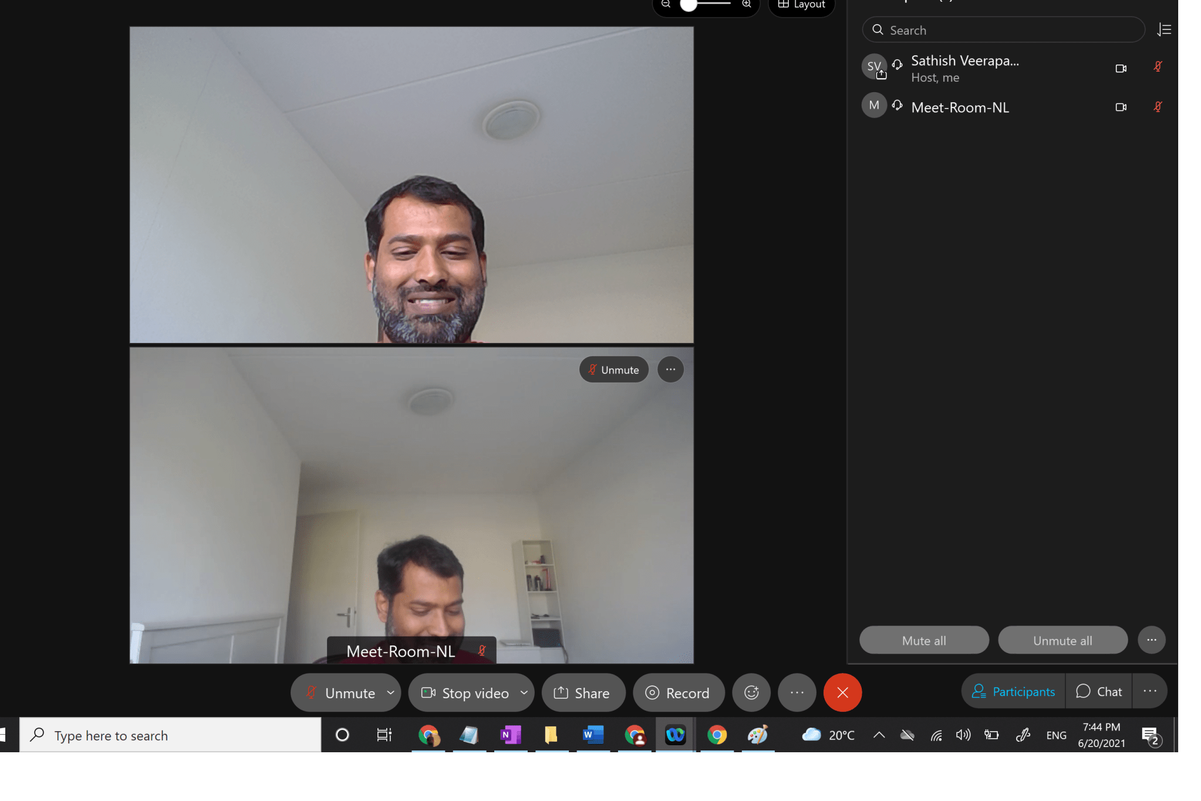Open the Layout menu

pos(801,4)
